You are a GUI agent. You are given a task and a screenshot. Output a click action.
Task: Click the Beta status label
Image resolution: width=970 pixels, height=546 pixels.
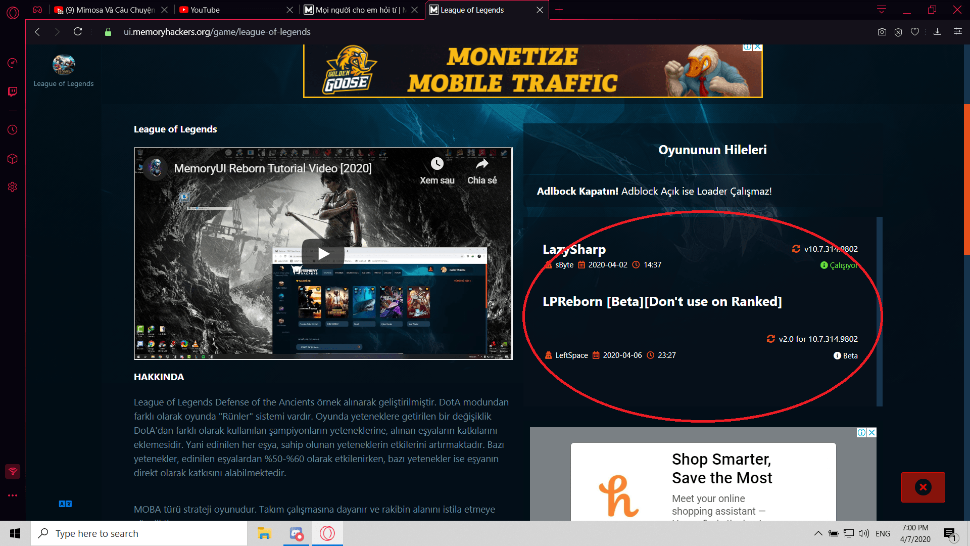(850, 356)
